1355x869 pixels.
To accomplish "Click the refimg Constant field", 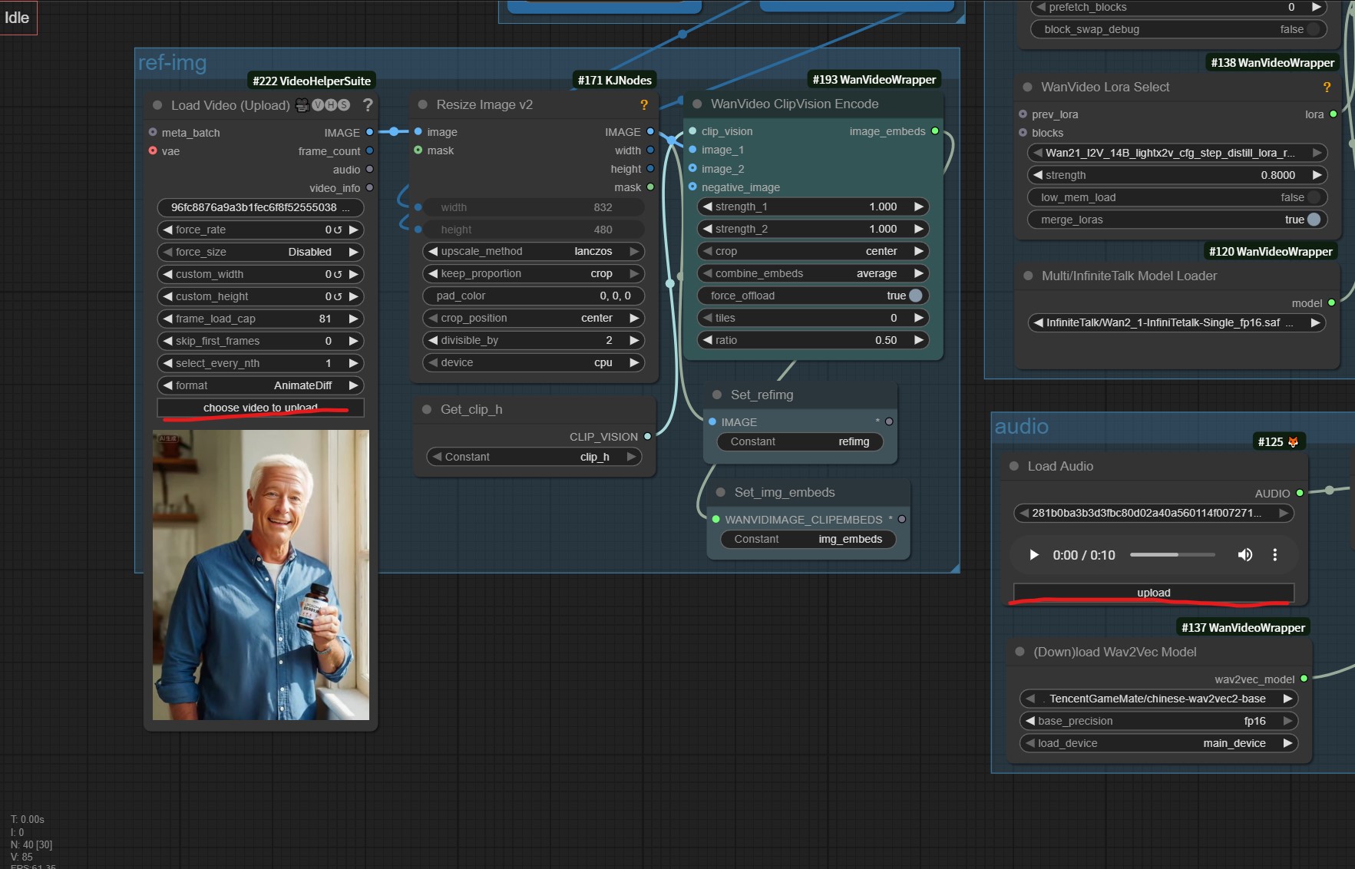I will pos(800,441).
